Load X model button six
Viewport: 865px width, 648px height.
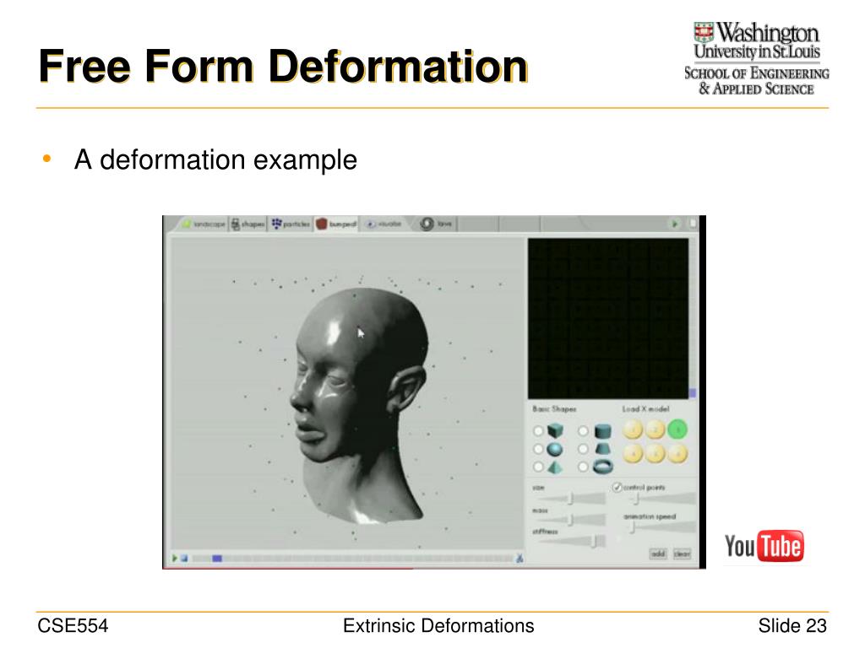point(677,453)
